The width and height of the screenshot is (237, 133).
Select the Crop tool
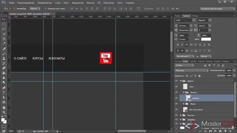coord(4,39)
